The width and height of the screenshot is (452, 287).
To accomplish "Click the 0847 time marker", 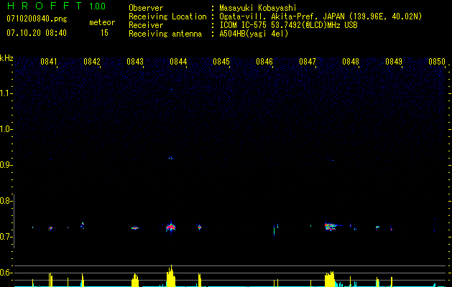I will (308, 62).
